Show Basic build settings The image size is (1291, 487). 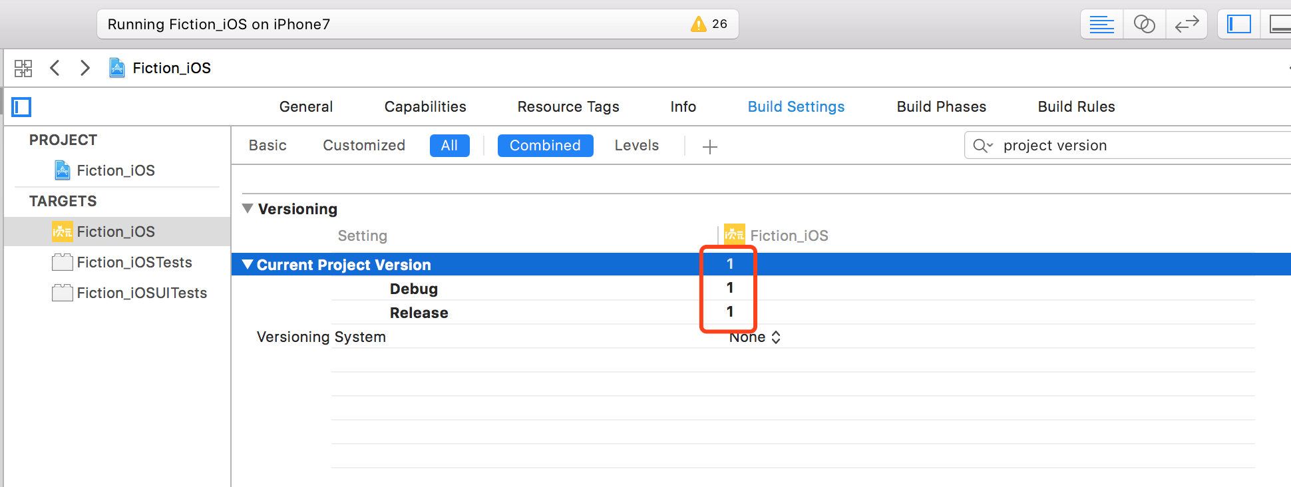[x=268, y=146]
